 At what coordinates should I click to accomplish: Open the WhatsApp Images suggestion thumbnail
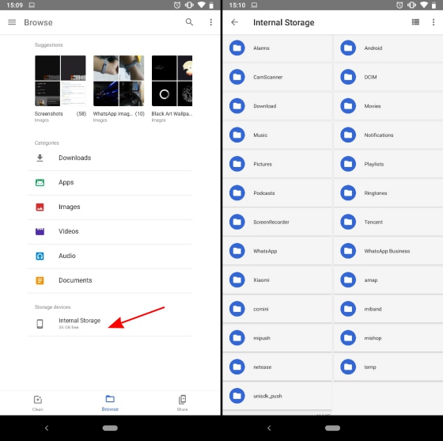pyautogui.click(x=119, y=81)
